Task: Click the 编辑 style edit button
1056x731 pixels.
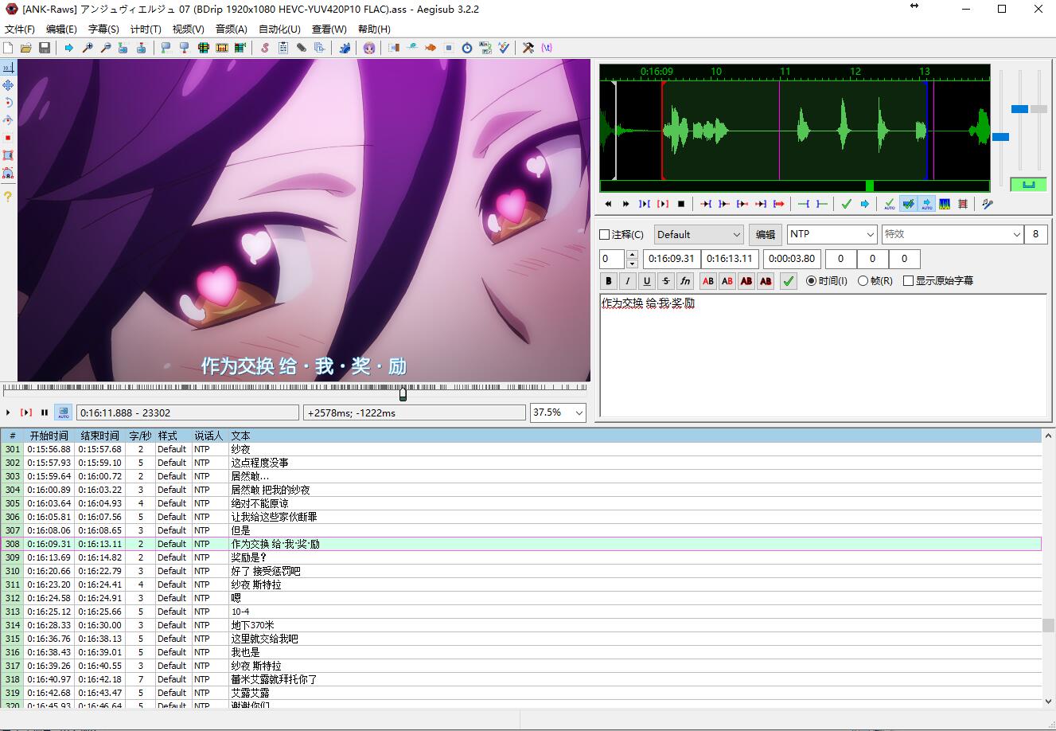Action: point(765,234)
